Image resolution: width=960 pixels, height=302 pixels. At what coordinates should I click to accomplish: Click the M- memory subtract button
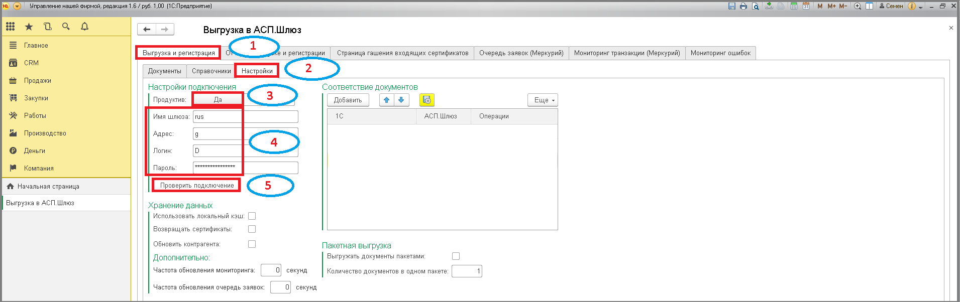point(843,6)
